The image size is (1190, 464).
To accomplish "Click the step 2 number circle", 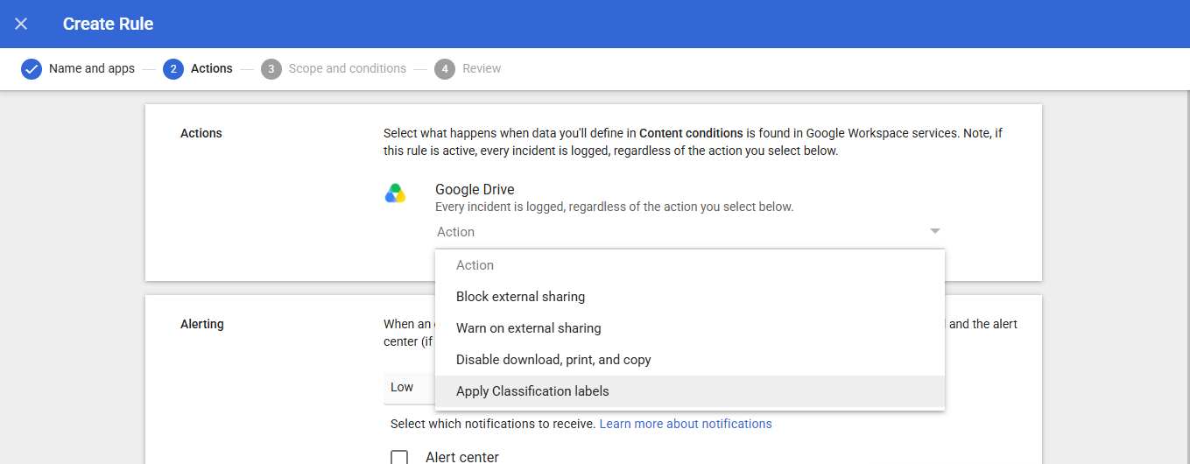I will (173, 69).
